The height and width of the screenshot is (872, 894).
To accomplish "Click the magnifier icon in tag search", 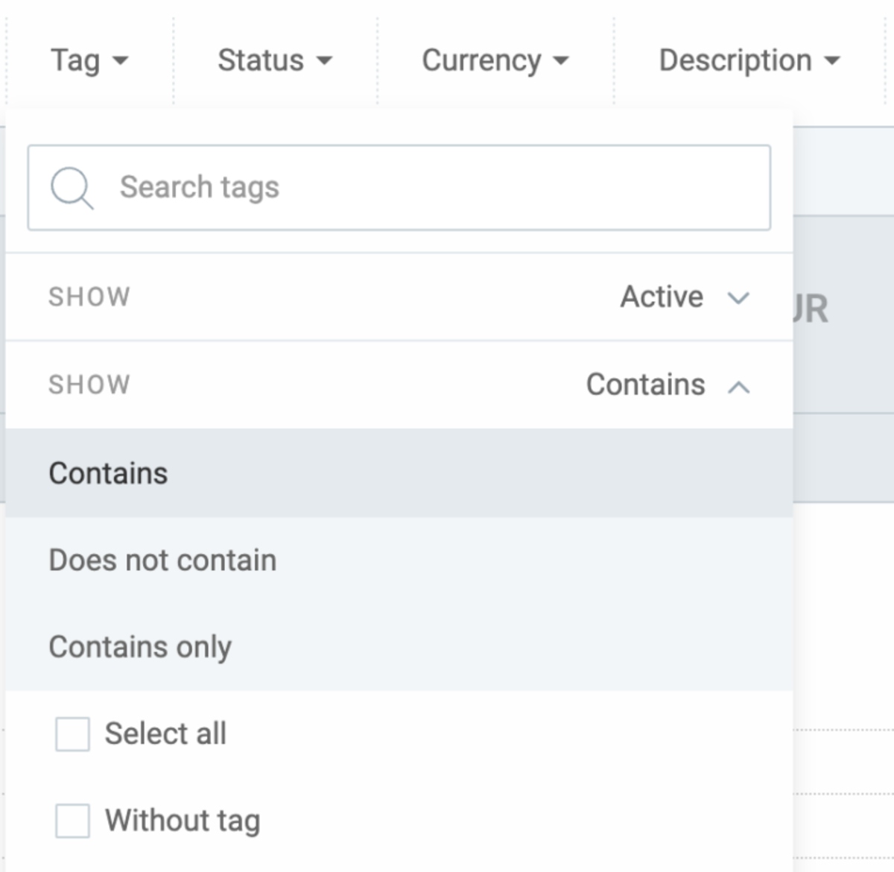I will pyautogui.click(x=72, y=188).
